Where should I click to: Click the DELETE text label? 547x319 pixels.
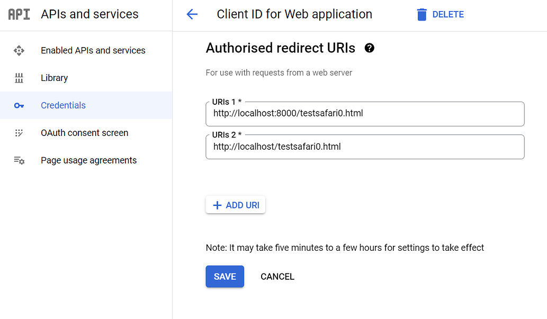click(x=448, y=15)
